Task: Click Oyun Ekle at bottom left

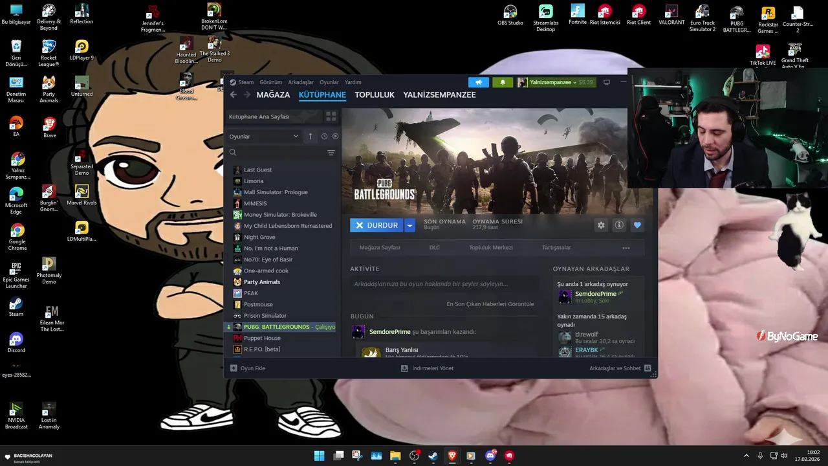Action: click(248, 368)
